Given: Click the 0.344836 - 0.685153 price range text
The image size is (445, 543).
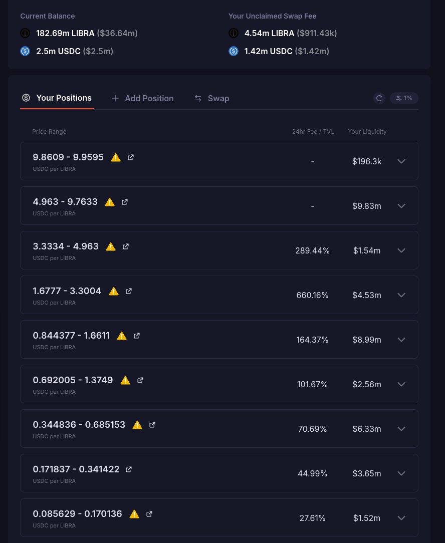Looking at the screenshot, I should pos(79,425).
